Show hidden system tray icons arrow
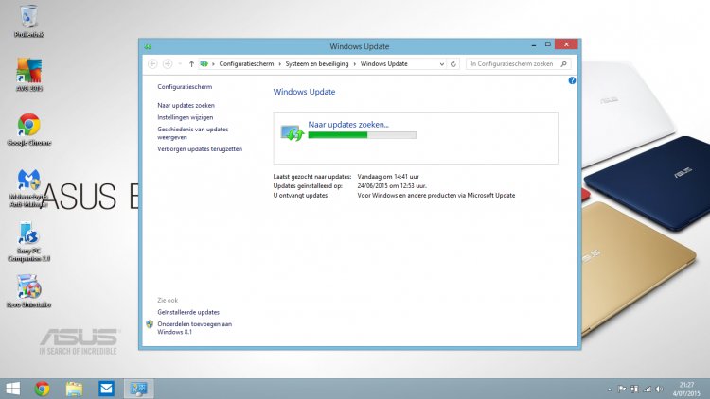 (x=608, y=389)
